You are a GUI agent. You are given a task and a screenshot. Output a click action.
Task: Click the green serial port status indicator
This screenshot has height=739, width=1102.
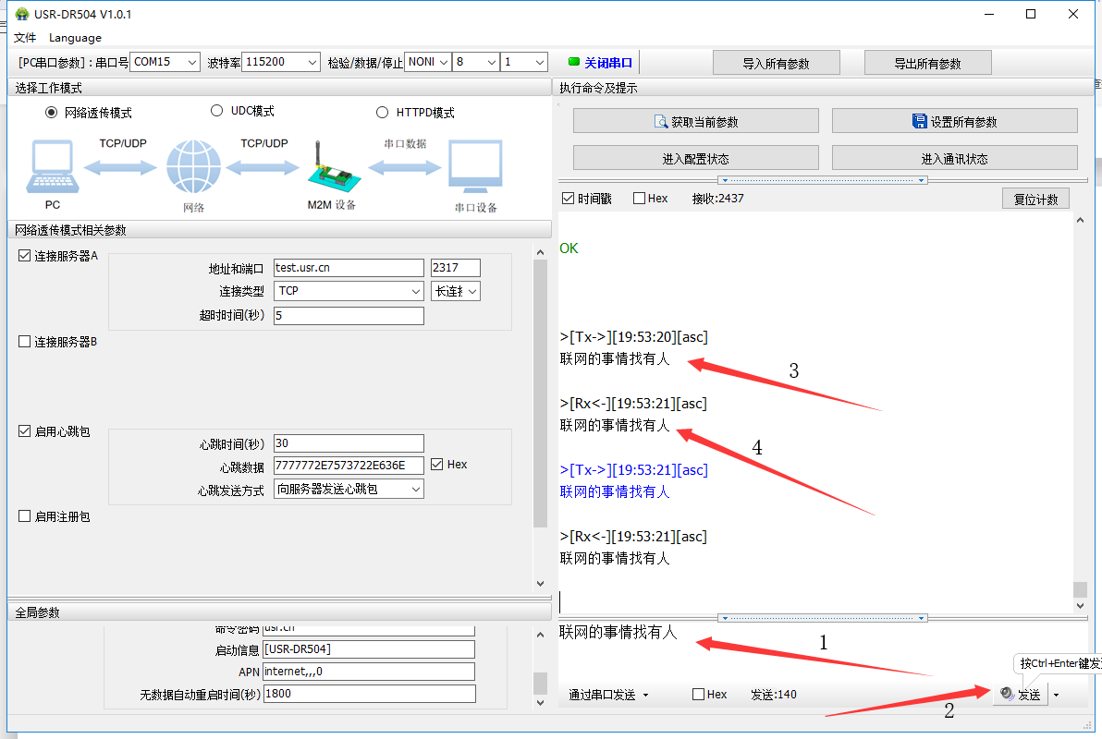pyautogui.click(x=573, y=62)
